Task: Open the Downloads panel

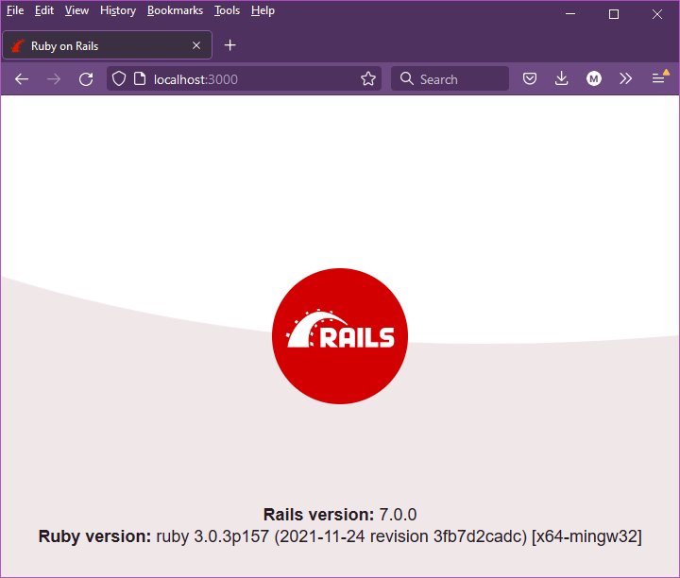Action: 561,79
